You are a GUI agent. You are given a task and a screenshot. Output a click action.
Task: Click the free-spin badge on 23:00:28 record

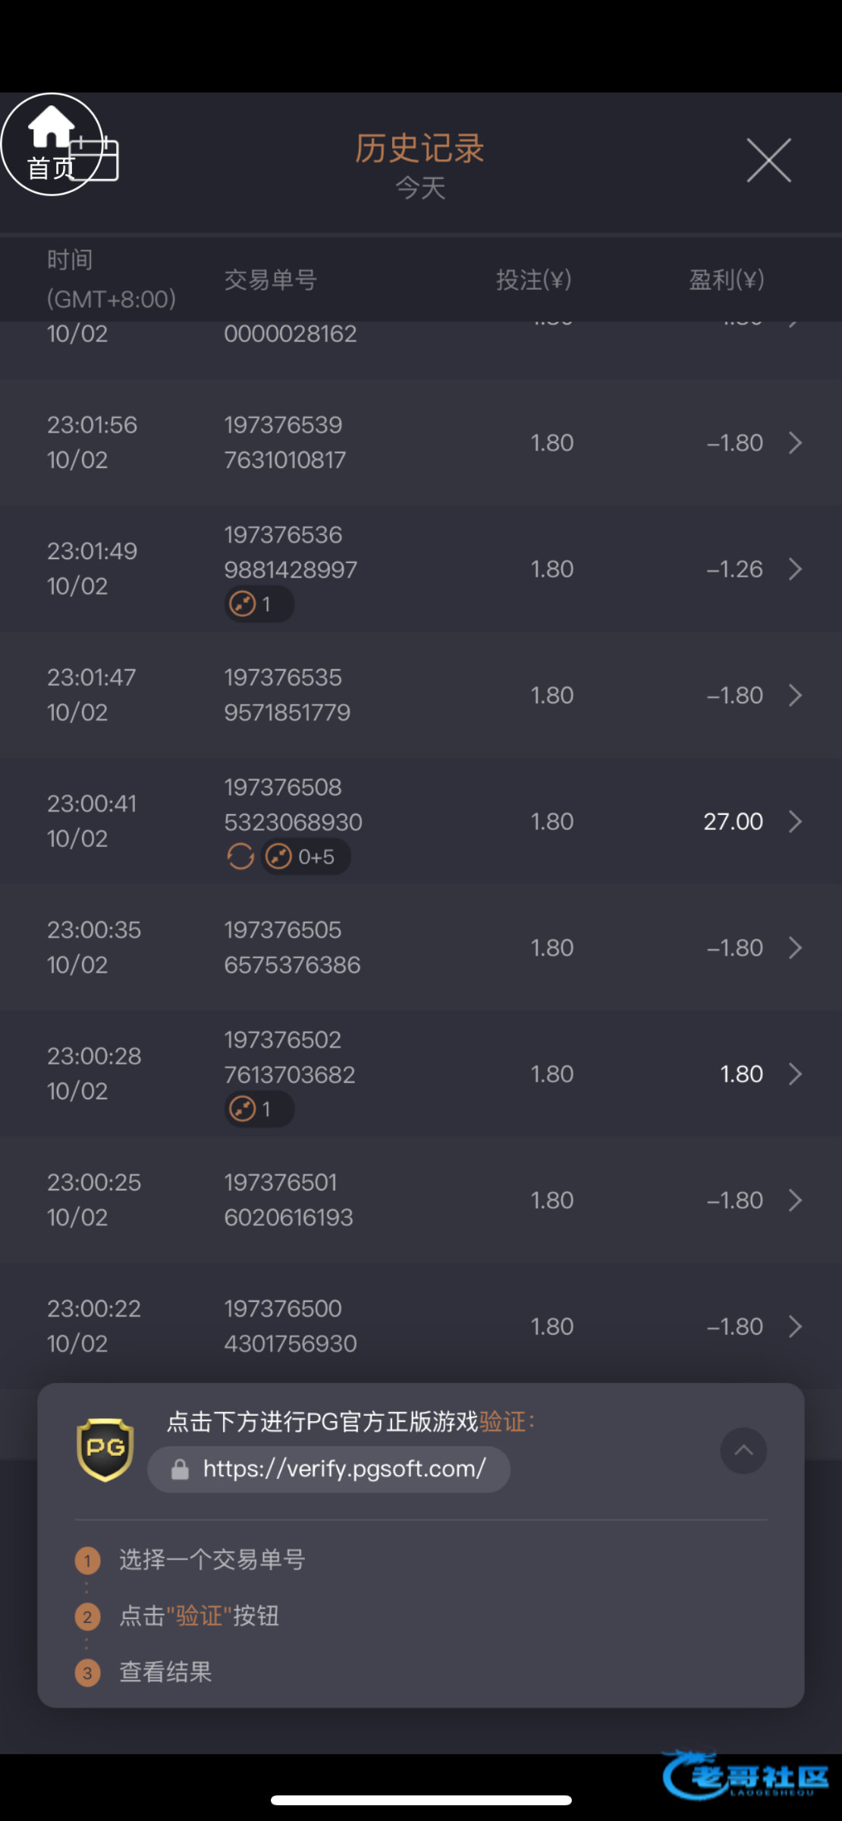259,1109
